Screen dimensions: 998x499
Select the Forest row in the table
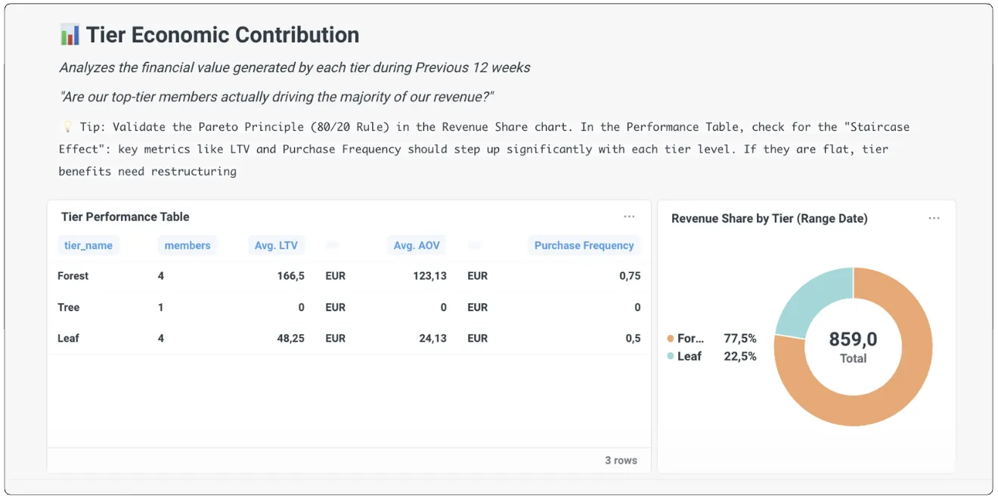(73, 276)
